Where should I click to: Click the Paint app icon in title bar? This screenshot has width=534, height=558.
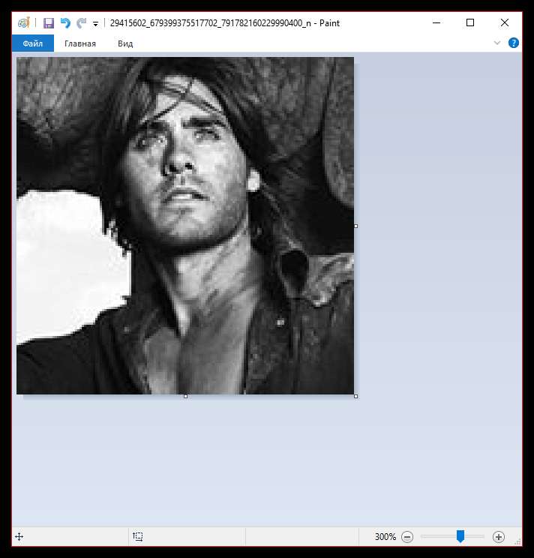[24, 23]
